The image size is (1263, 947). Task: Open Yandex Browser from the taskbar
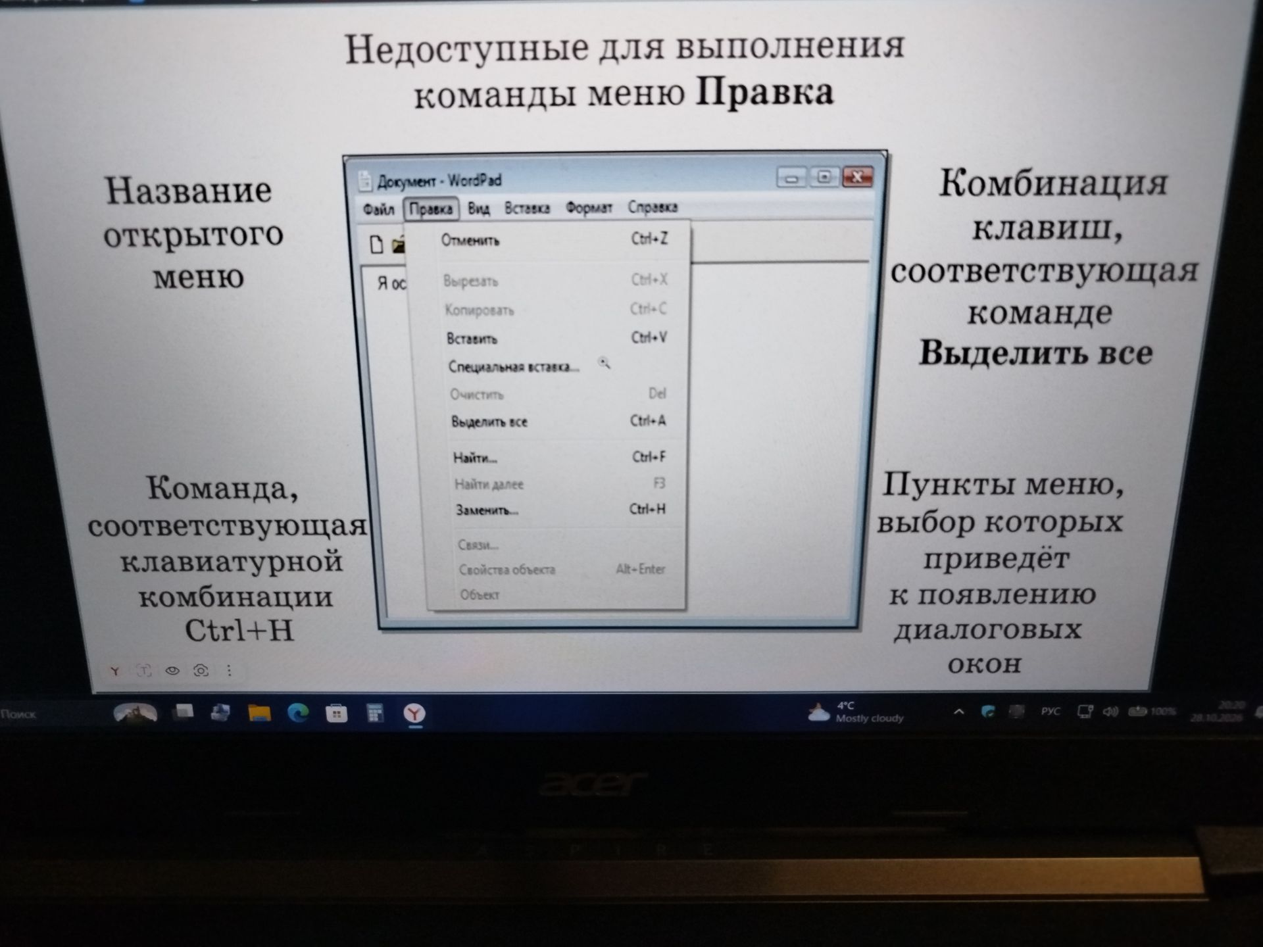pyautogui.click(x=414, y=714)
